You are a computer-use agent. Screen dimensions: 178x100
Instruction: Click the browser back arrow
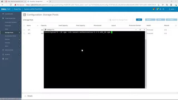tap(3, 5)
